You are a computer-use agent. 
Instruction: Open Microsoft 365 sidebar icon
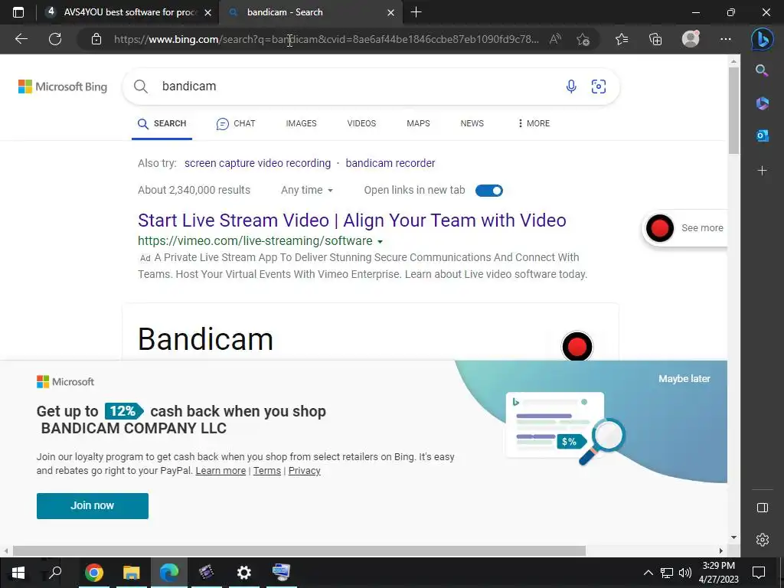click(x=762, y=103)
